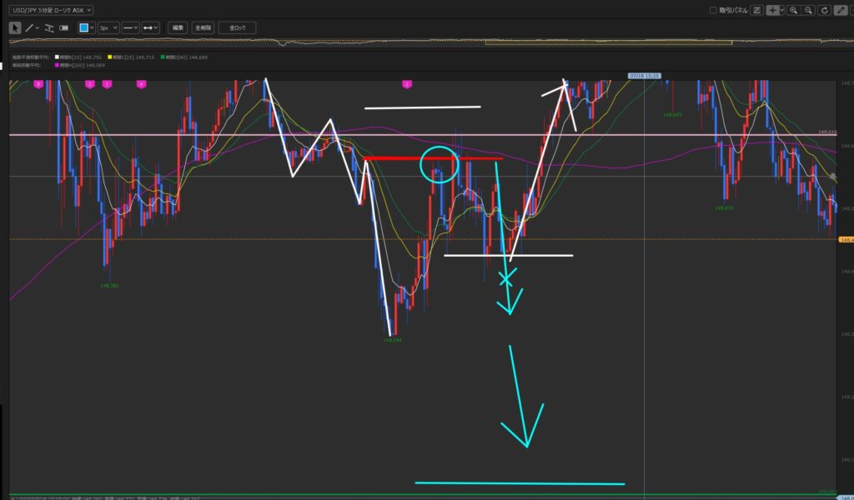Click the green EMA period 40 legend swatch
Viewport: 854px width, 500px height.
163,57
